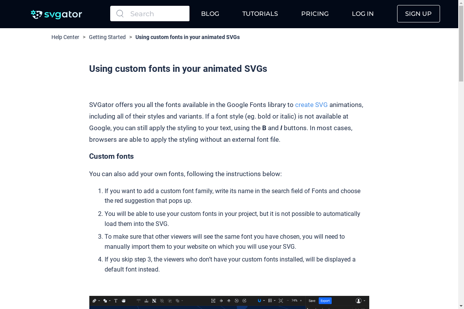Open the BLOG menu item

[x=210, y=14]
